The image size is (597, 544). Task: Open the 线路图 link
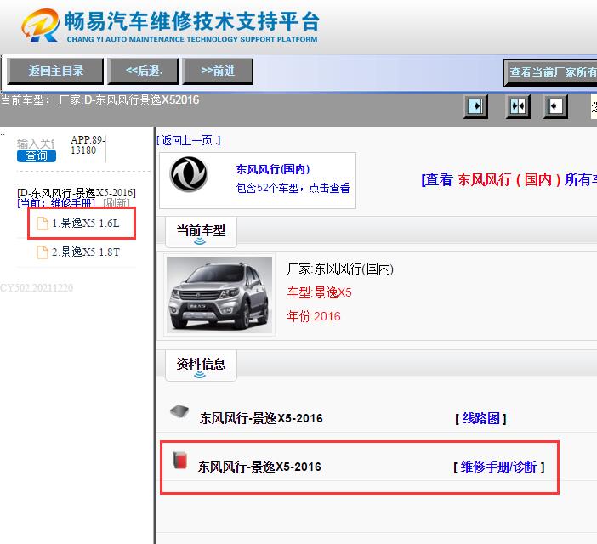tap(480, 419)
